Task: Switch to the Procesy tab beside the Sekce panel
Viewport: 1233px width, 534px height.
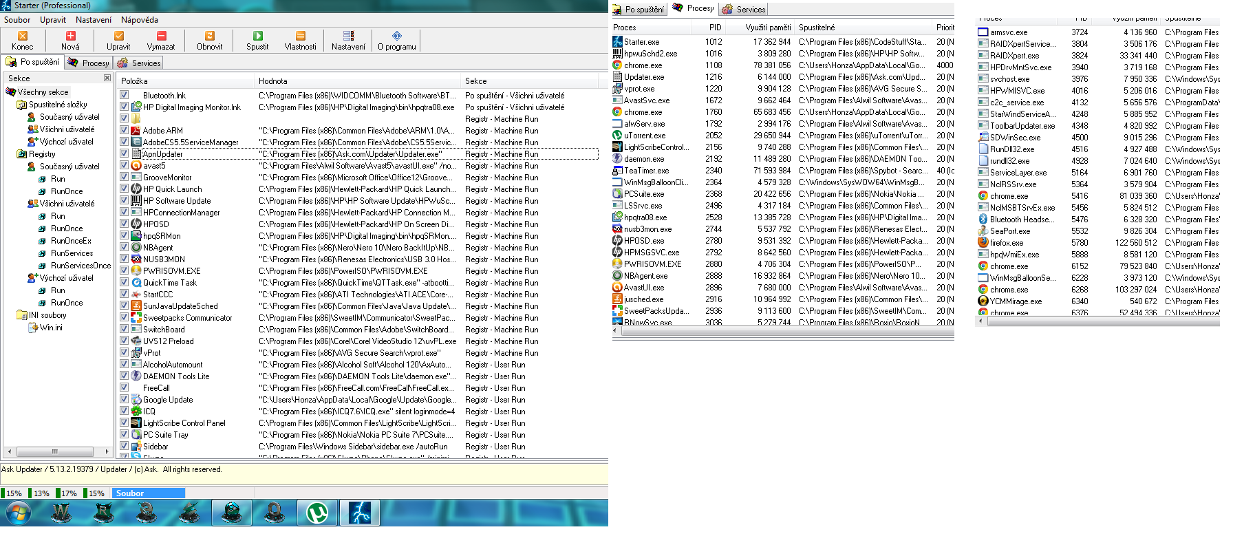Action: (x=88, y=63)
